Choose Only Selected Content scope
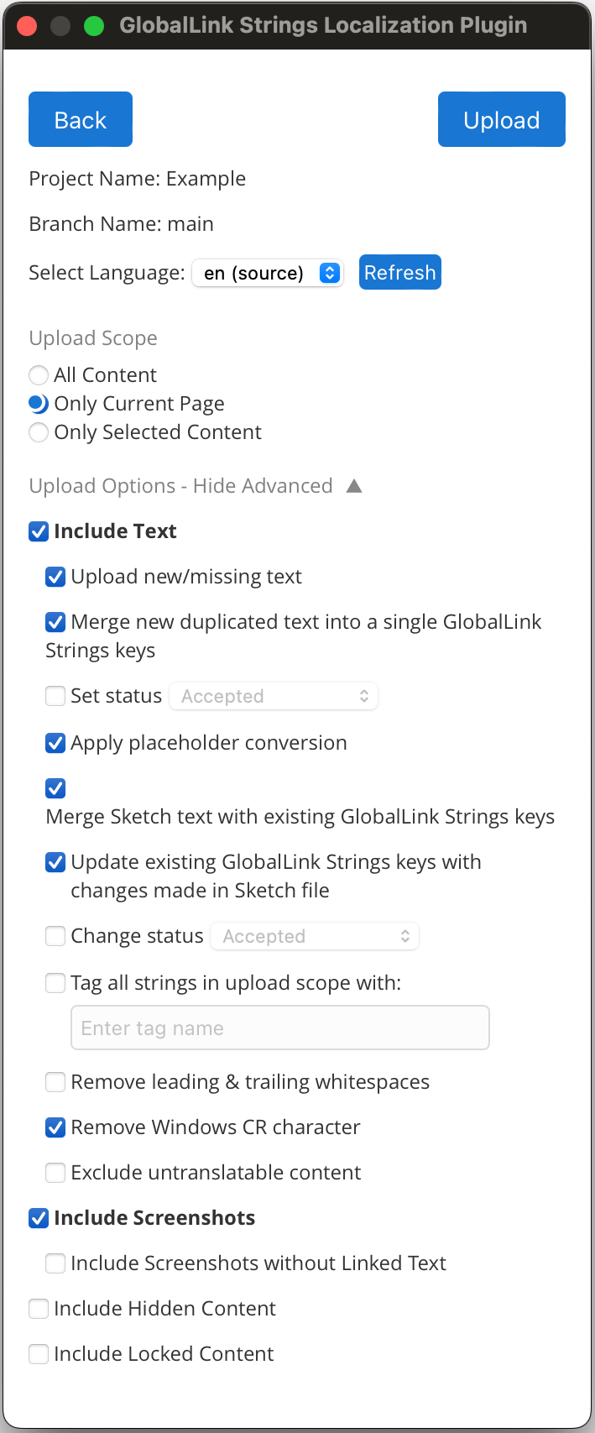Screen dimensions: 595x1433 point(39,432)
